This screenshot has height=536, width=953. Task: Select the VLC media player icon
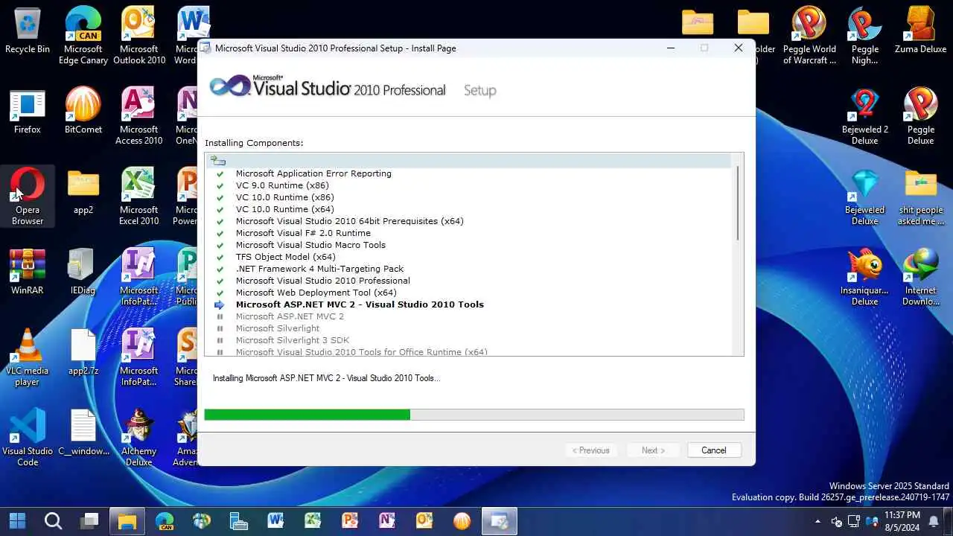[x=28, y=357]
